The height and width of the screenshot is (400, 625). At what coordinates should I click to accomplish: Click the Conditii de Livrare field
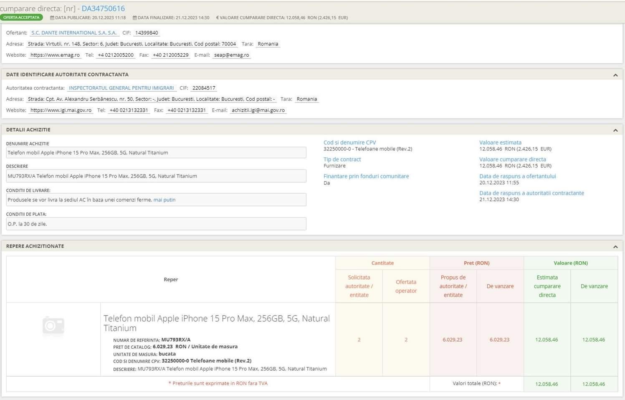pyautogui.click(x=156, y=200)
